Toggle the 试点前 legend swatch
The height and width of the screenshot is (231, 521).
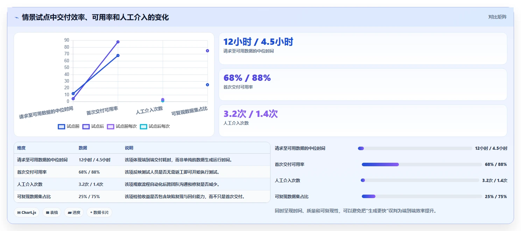tap(62, 126)
